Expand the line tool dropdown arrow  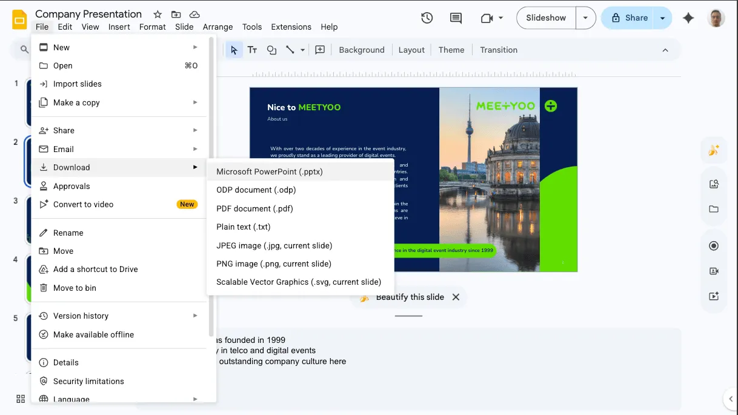pos(302,50)
